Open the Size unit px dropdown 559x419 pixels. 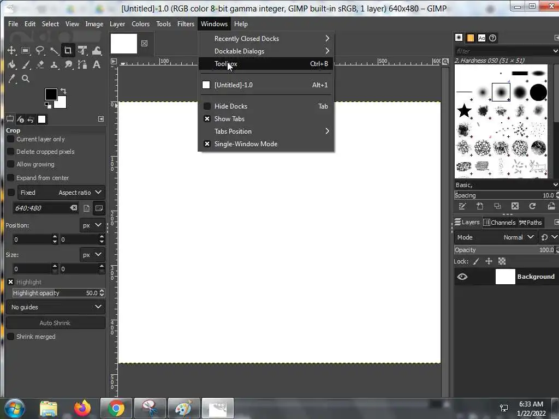pos(92,255)
